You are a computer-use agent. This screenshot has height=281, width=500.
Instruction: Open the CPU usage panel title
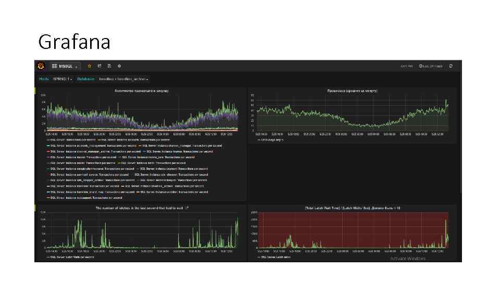353,91
